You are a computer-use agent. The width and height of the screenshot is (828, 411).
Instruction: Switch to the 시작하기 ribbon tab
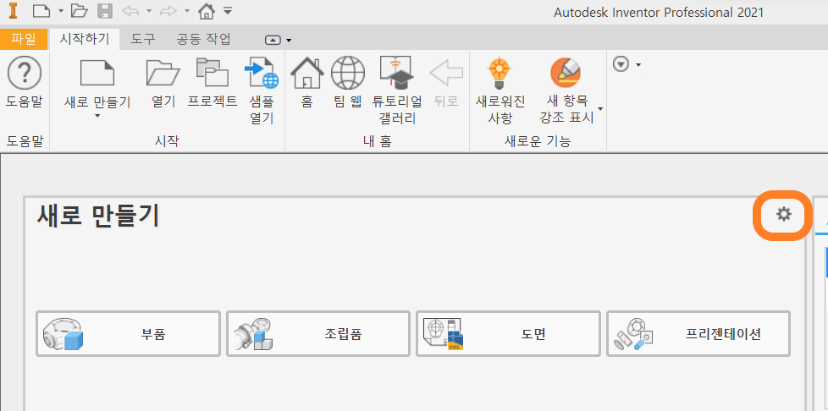[85, 39]
